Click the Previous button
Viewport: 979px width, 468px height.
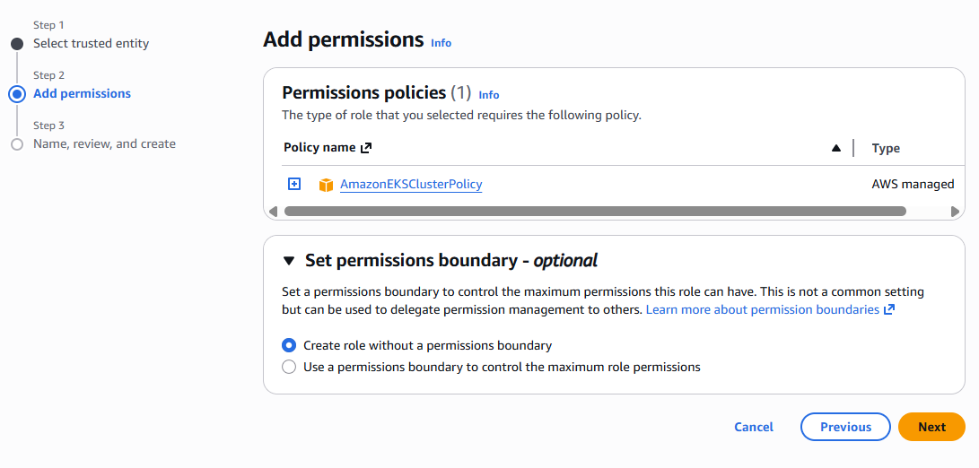(845, 427)
